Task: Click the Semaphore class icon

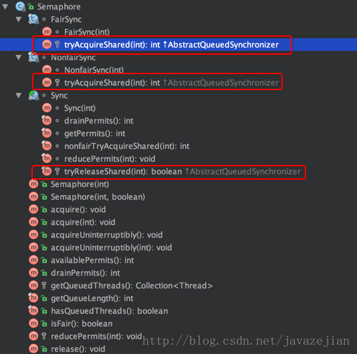Action: [20, 7]
